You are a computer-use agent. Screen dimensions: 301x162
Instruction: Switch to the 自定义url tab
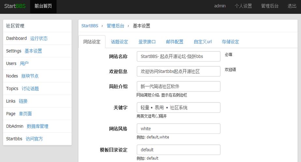point(203,42)
